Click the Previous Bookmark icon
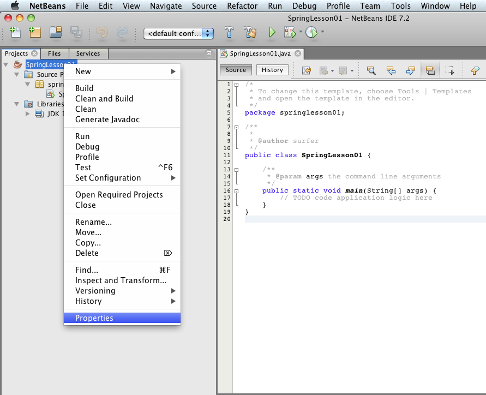The width and height of the screenshot is (486, 395). [475, 70]
